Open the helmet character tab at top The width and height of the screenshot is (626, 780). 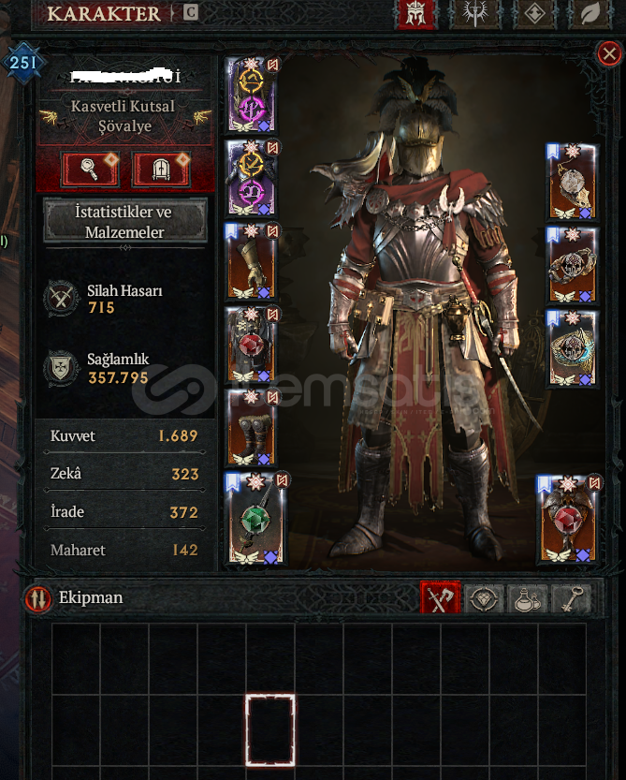(x=416, y=13)
